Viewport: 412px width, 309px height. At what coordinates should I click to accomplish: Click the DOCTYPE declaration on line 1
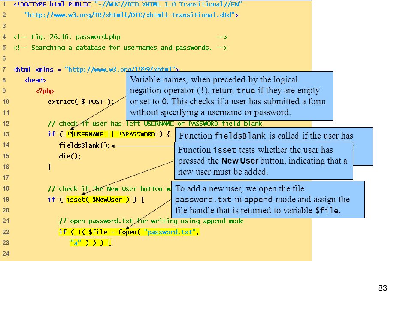click(128, 4)
